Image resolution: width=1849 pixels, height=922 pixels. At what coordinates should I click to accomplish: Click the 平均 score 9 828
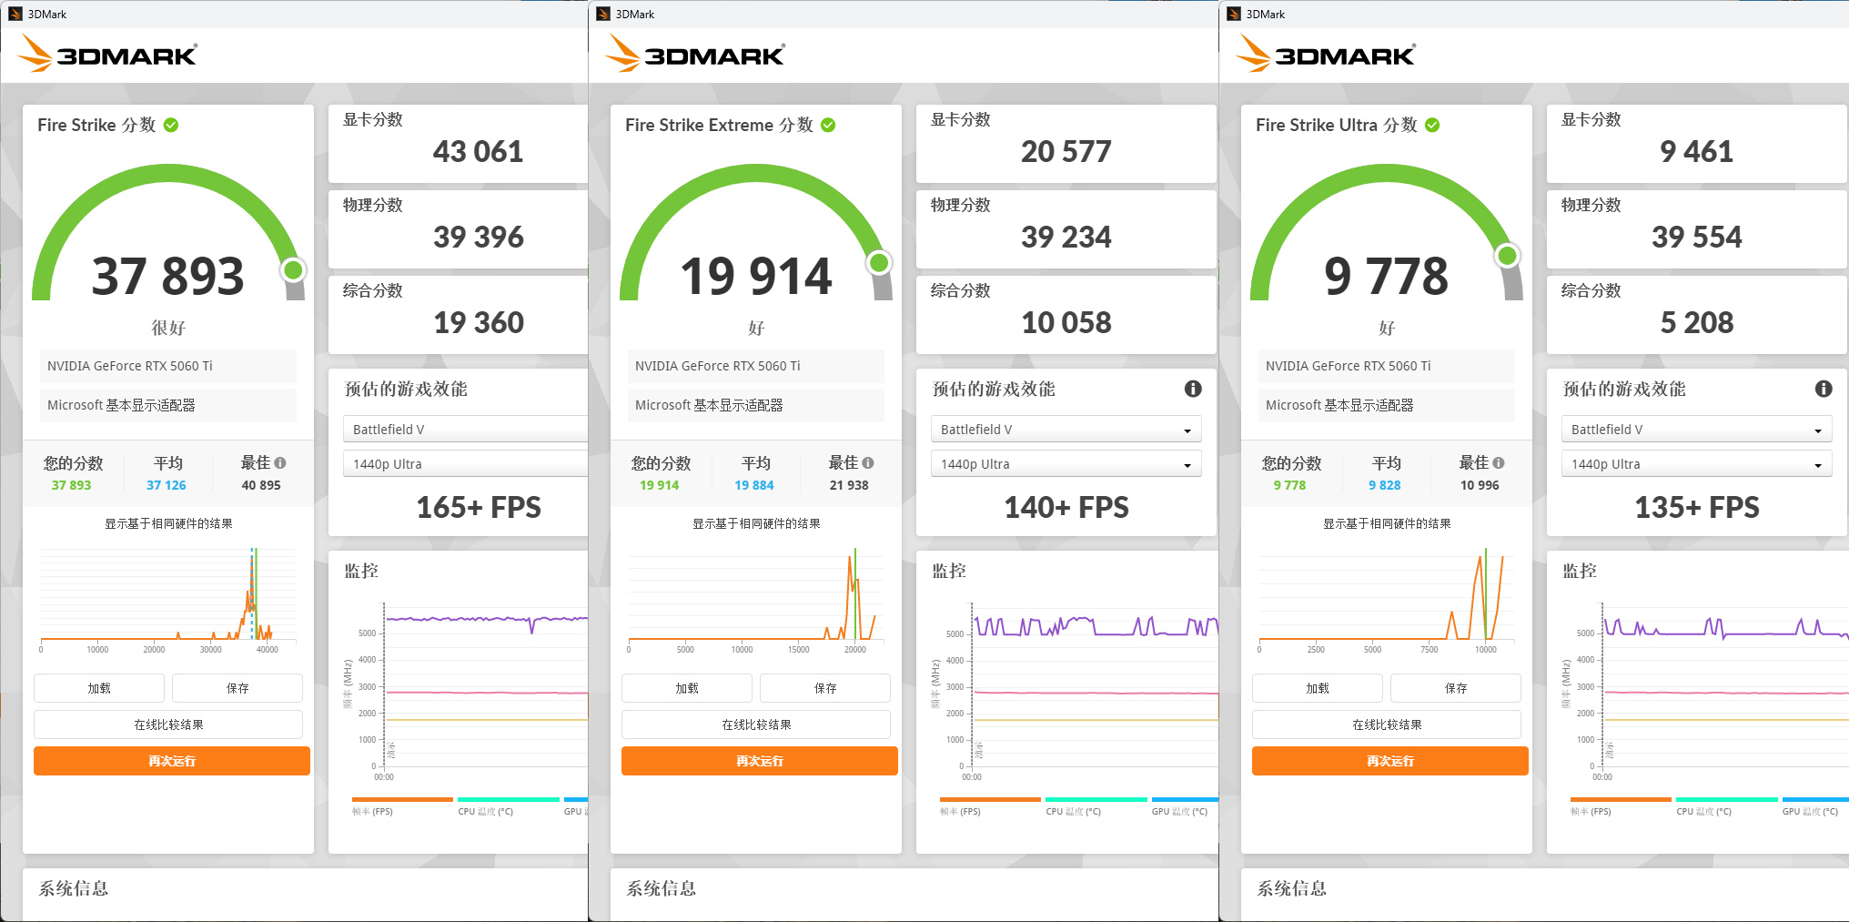pyautogui.click(x=1385, y=485)
